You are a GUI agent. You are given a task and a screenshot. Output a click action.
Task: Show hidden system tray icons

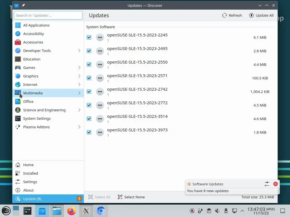click(242, 211)
